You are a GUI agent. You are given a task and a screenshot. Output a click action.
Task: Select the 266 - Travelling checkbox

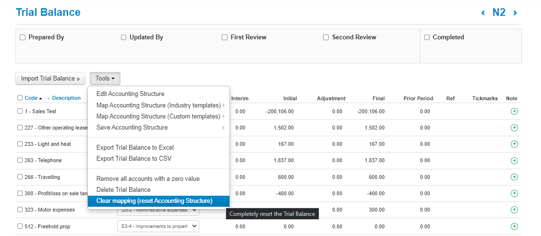20,177
